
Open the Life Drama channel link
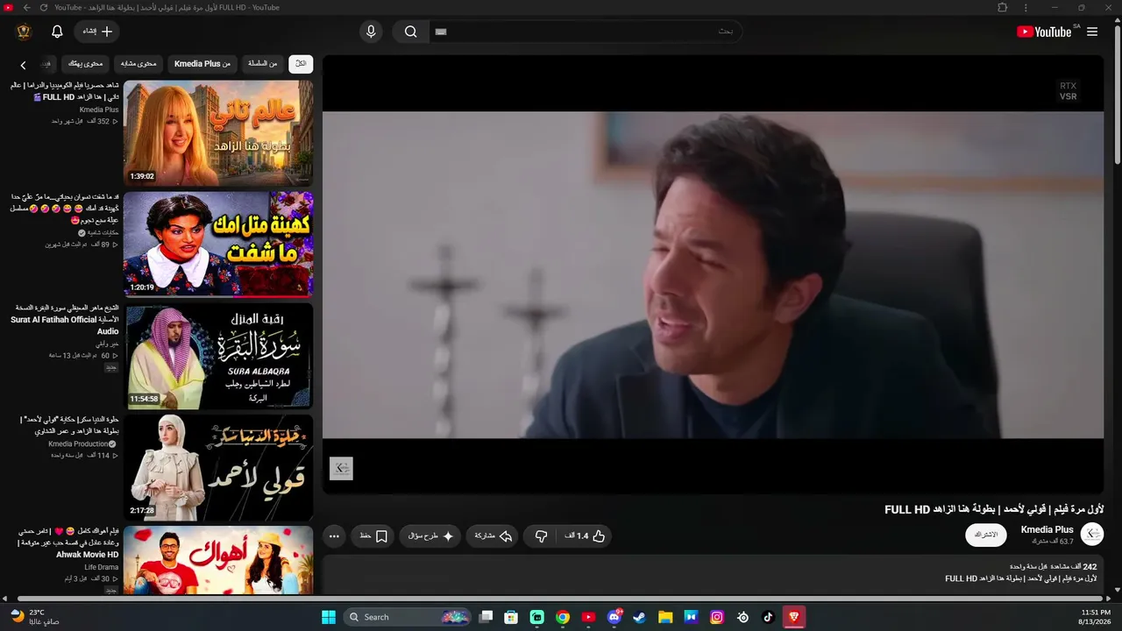[102, 567]
